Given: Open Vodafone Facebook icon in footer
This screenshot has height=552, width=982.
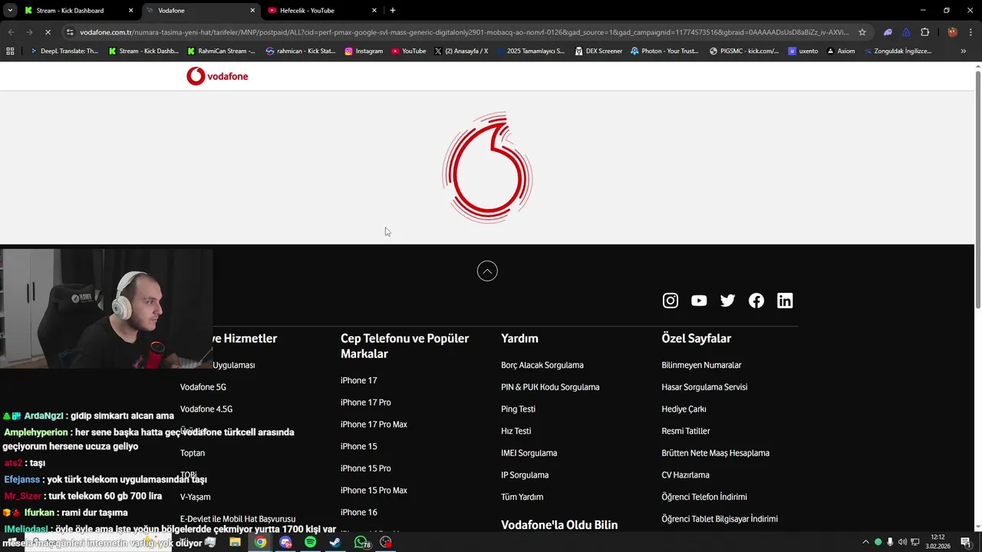Looking at the screenshot, I should (756, 301).
